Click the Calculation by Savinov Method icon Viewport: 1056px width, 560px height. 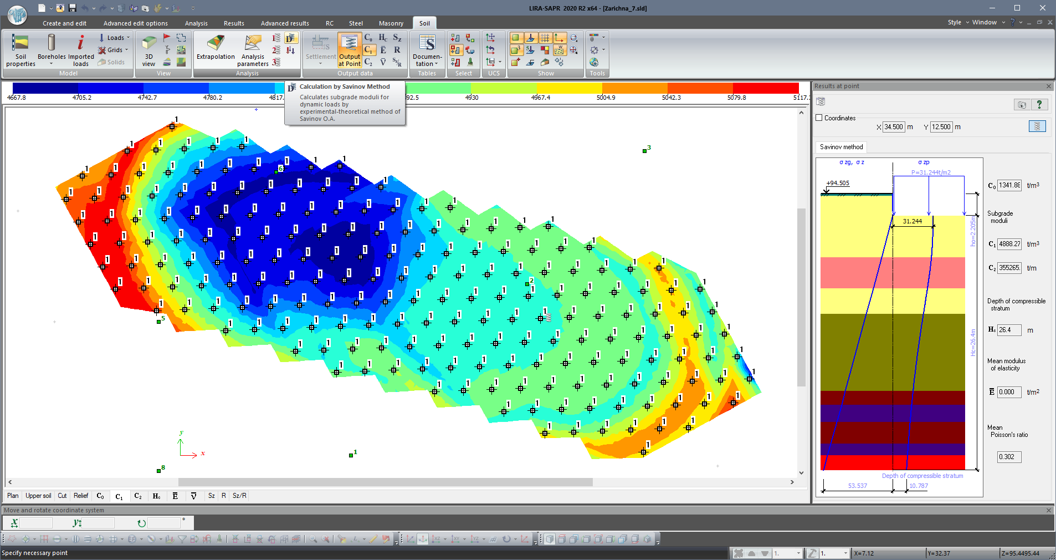[291, 38]
